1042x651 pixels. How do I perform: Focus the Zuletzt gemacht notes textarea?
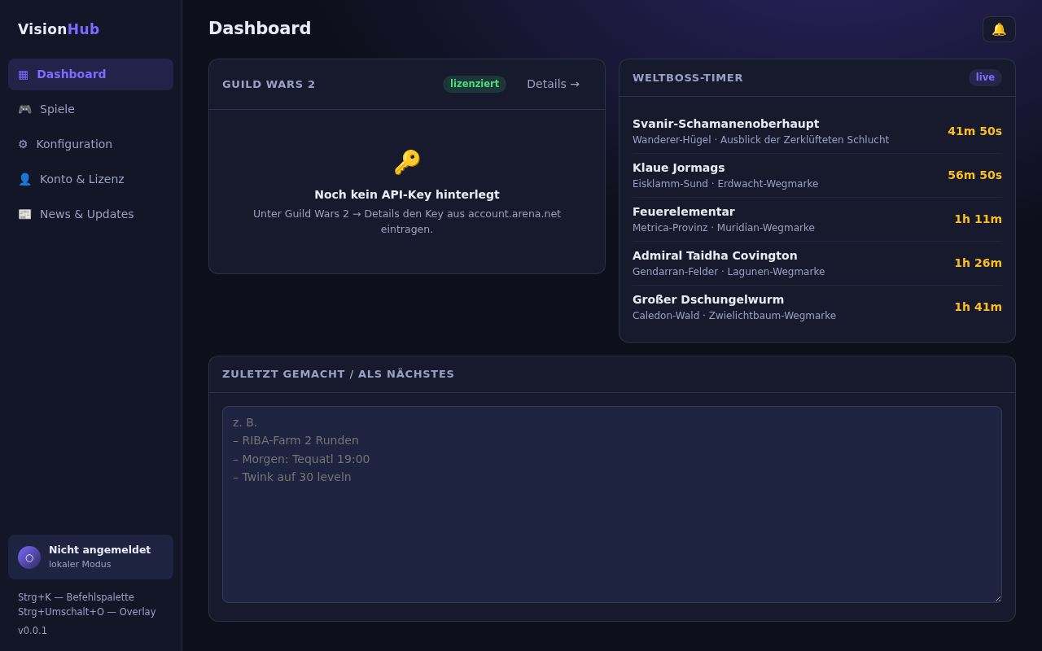(612, 505)
